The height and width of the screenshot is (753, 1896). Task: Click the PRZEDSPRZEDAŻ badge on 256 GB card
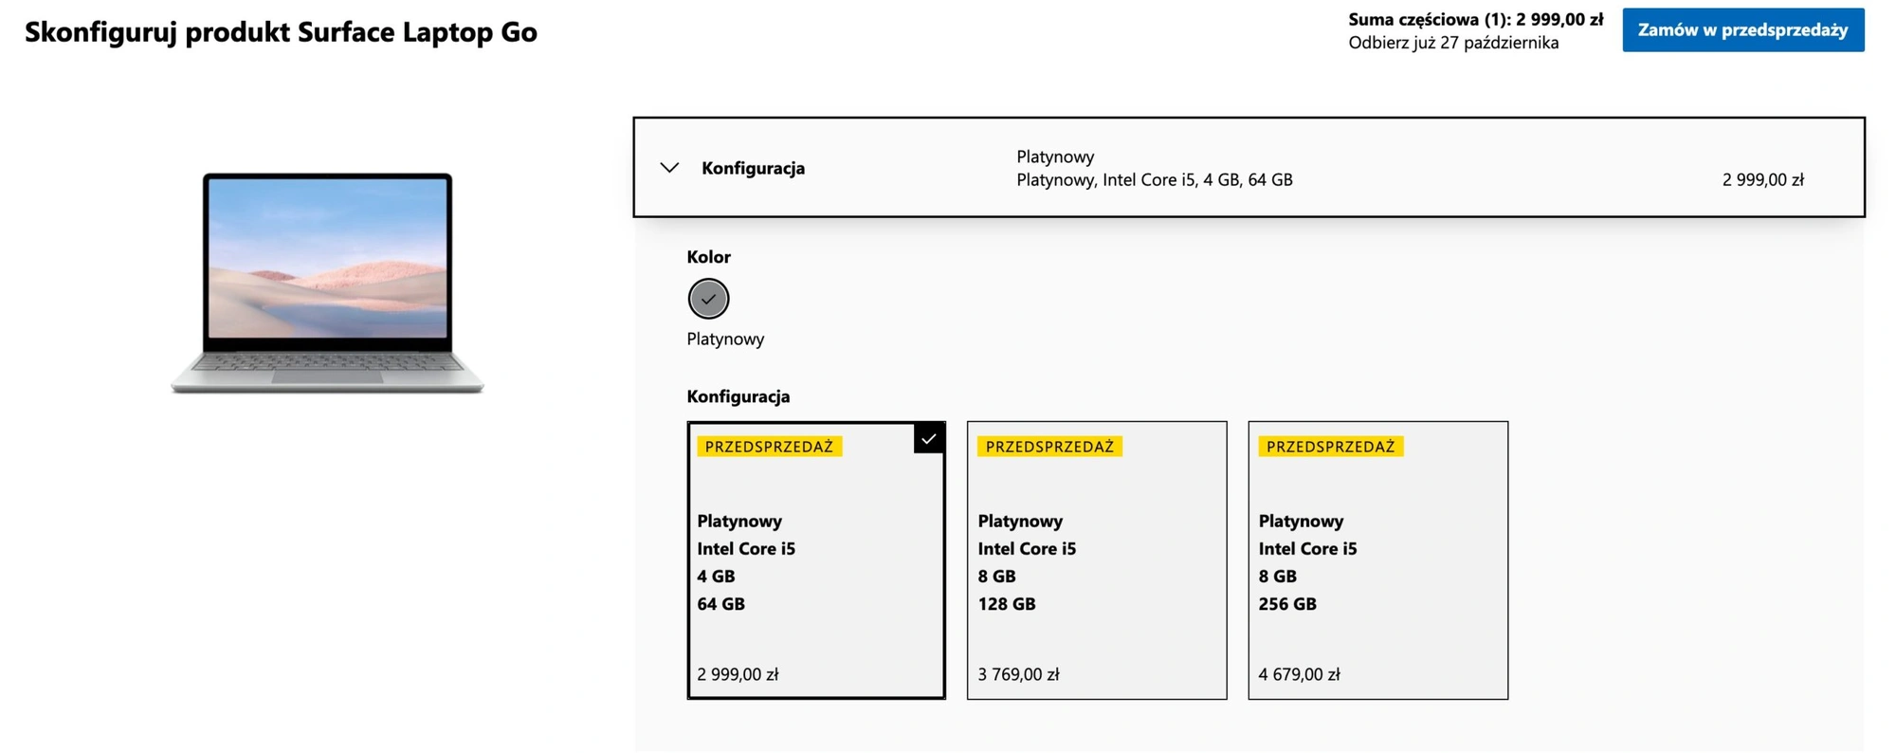click(1330, 447)
